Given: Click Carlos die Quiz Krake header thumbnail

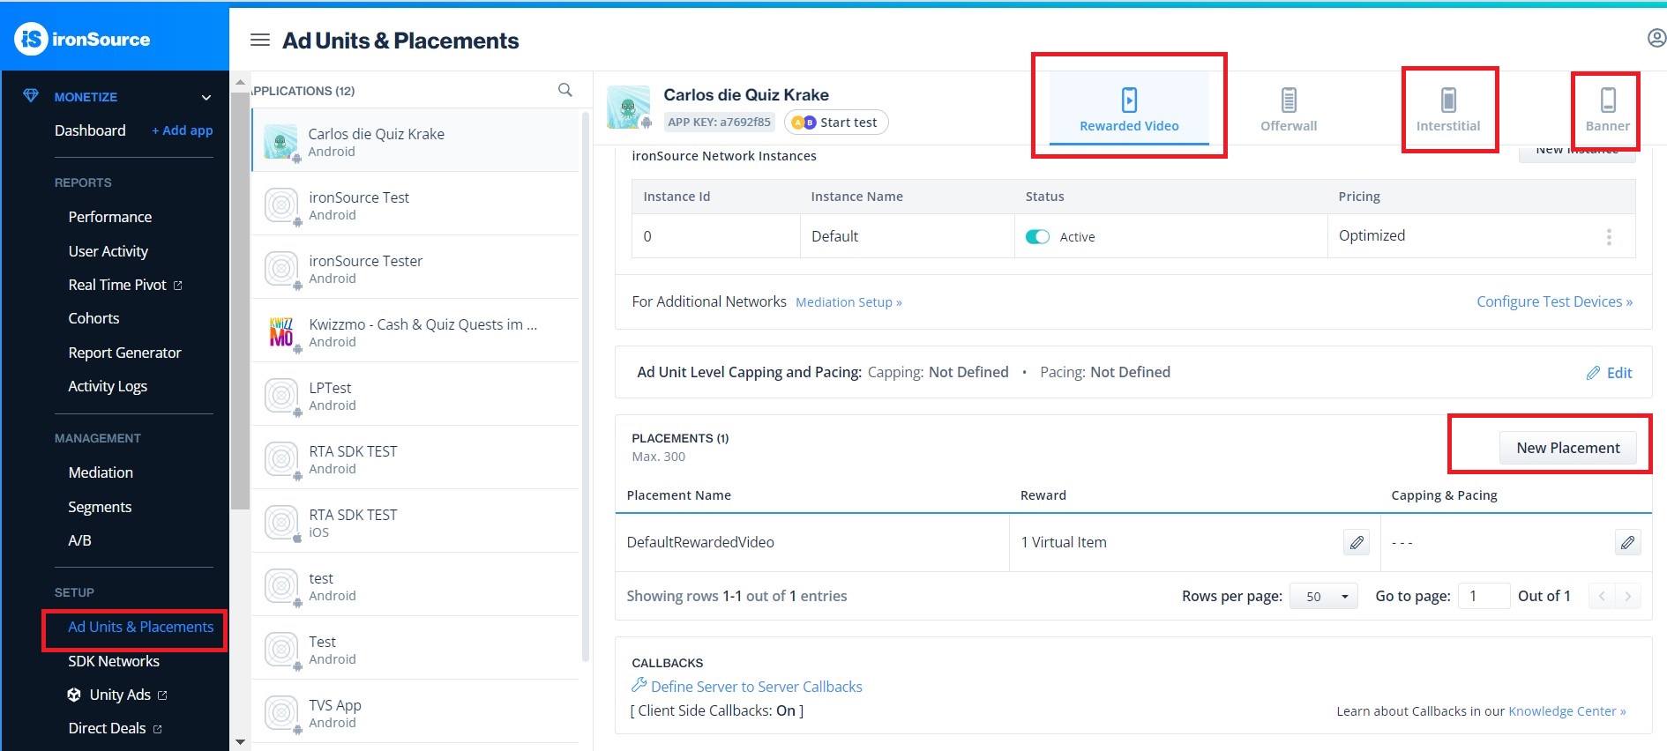Looking at the screenshot, I should pyautogui.click(x=628, y=108).
